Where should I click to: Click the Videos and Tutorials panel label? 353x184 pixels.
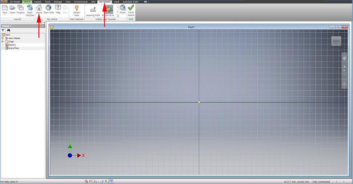105,19
